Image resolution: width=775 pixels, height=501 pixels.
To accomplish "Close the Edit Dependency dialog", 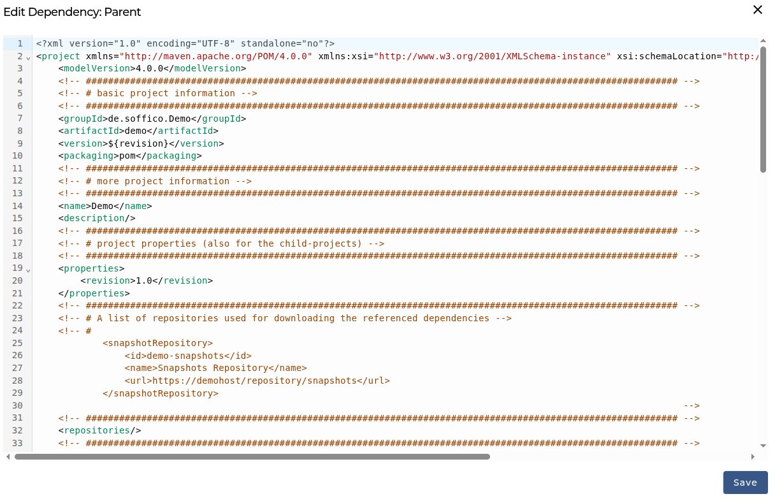I will pos(758,10).
